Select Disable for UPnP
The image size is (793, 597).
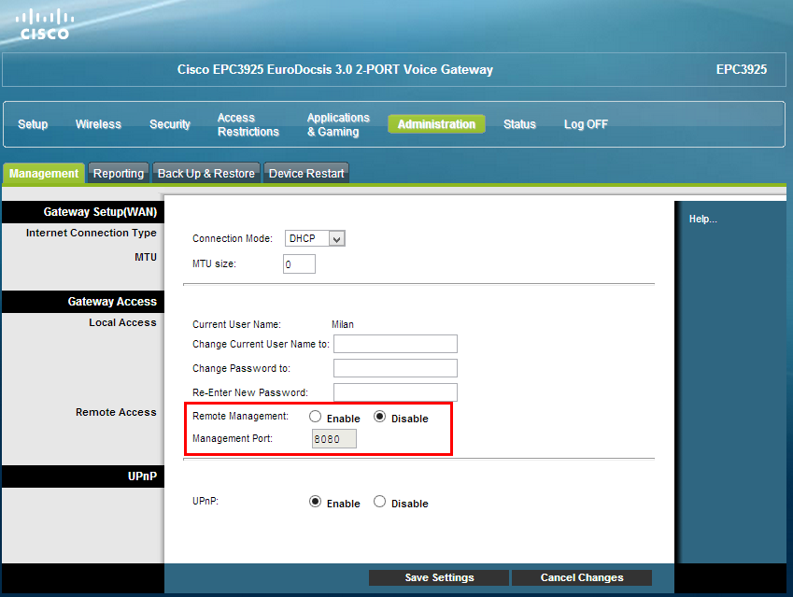pos(380,502)
